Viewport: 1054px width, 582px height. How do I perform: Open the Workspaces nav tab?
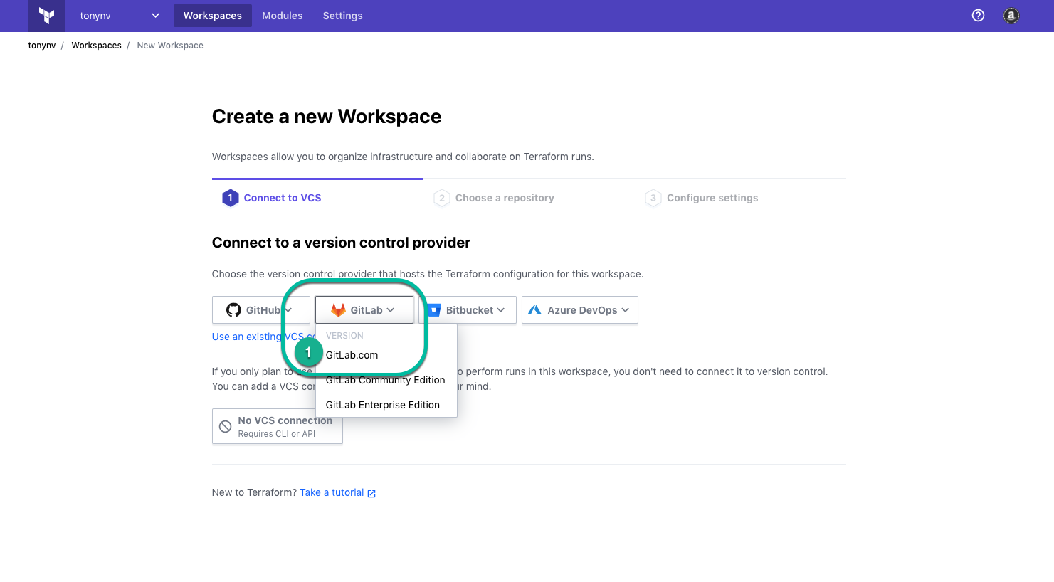pyautogui.click(x=213, y=16)
